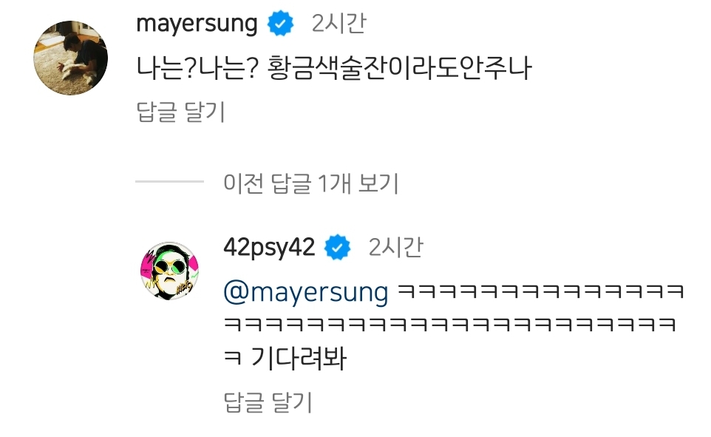
Task: Click the full middle row of ㅋ characters
Action: [450, 325]
